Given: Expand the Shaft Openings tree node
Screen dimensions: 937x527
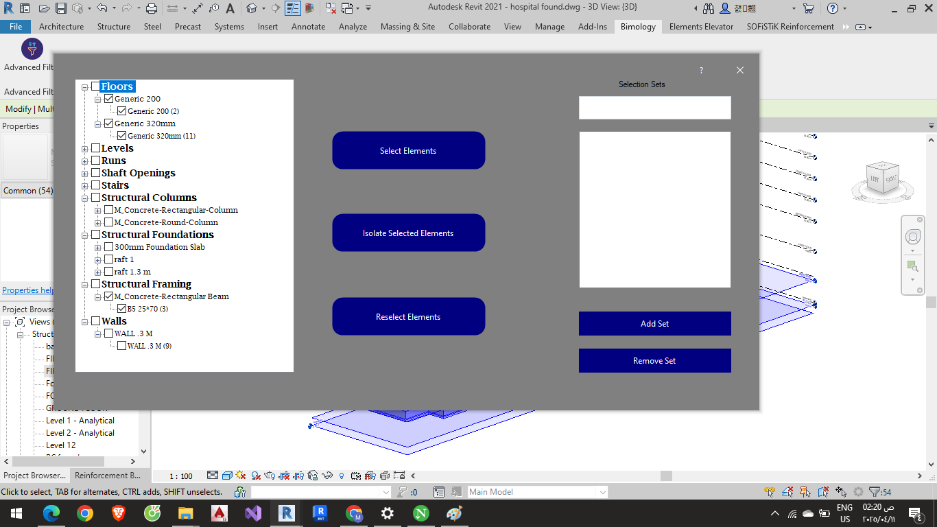Looking at the screenshot, I should 85,174.
